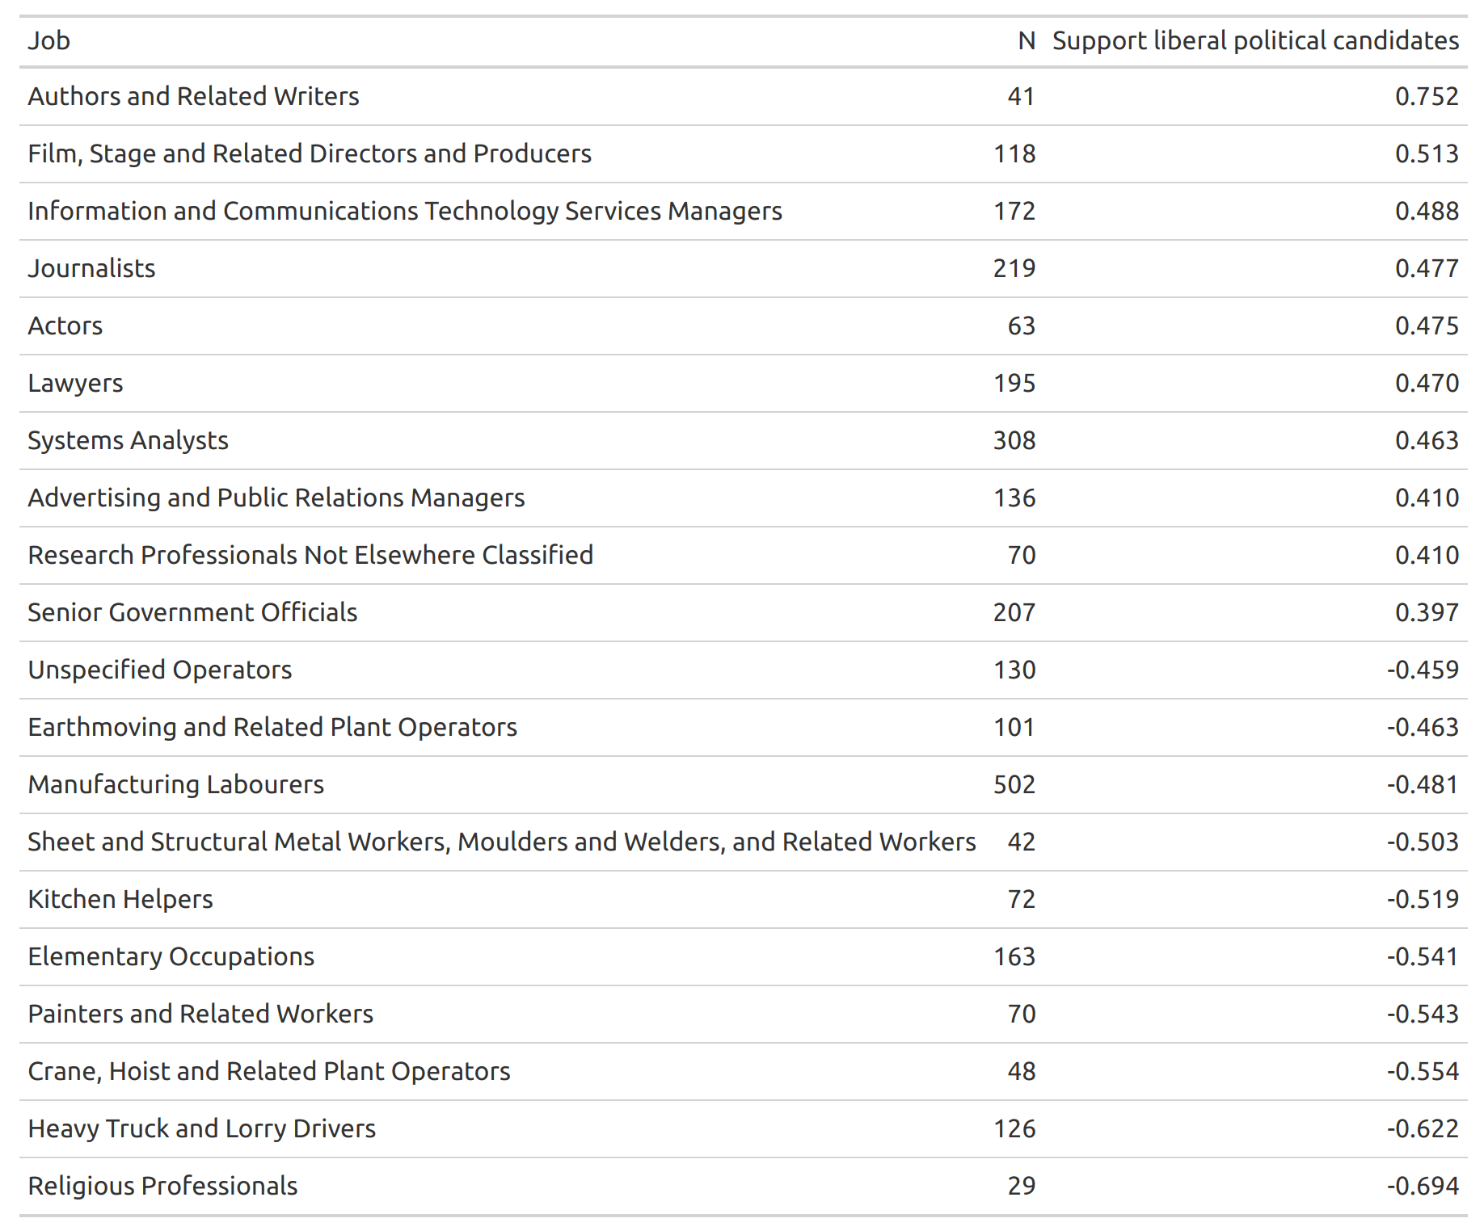1484x1231 pixels.
Task: Click the Support liberal political candidates header
Action: pyautogui.click(x=1255, y=40)
